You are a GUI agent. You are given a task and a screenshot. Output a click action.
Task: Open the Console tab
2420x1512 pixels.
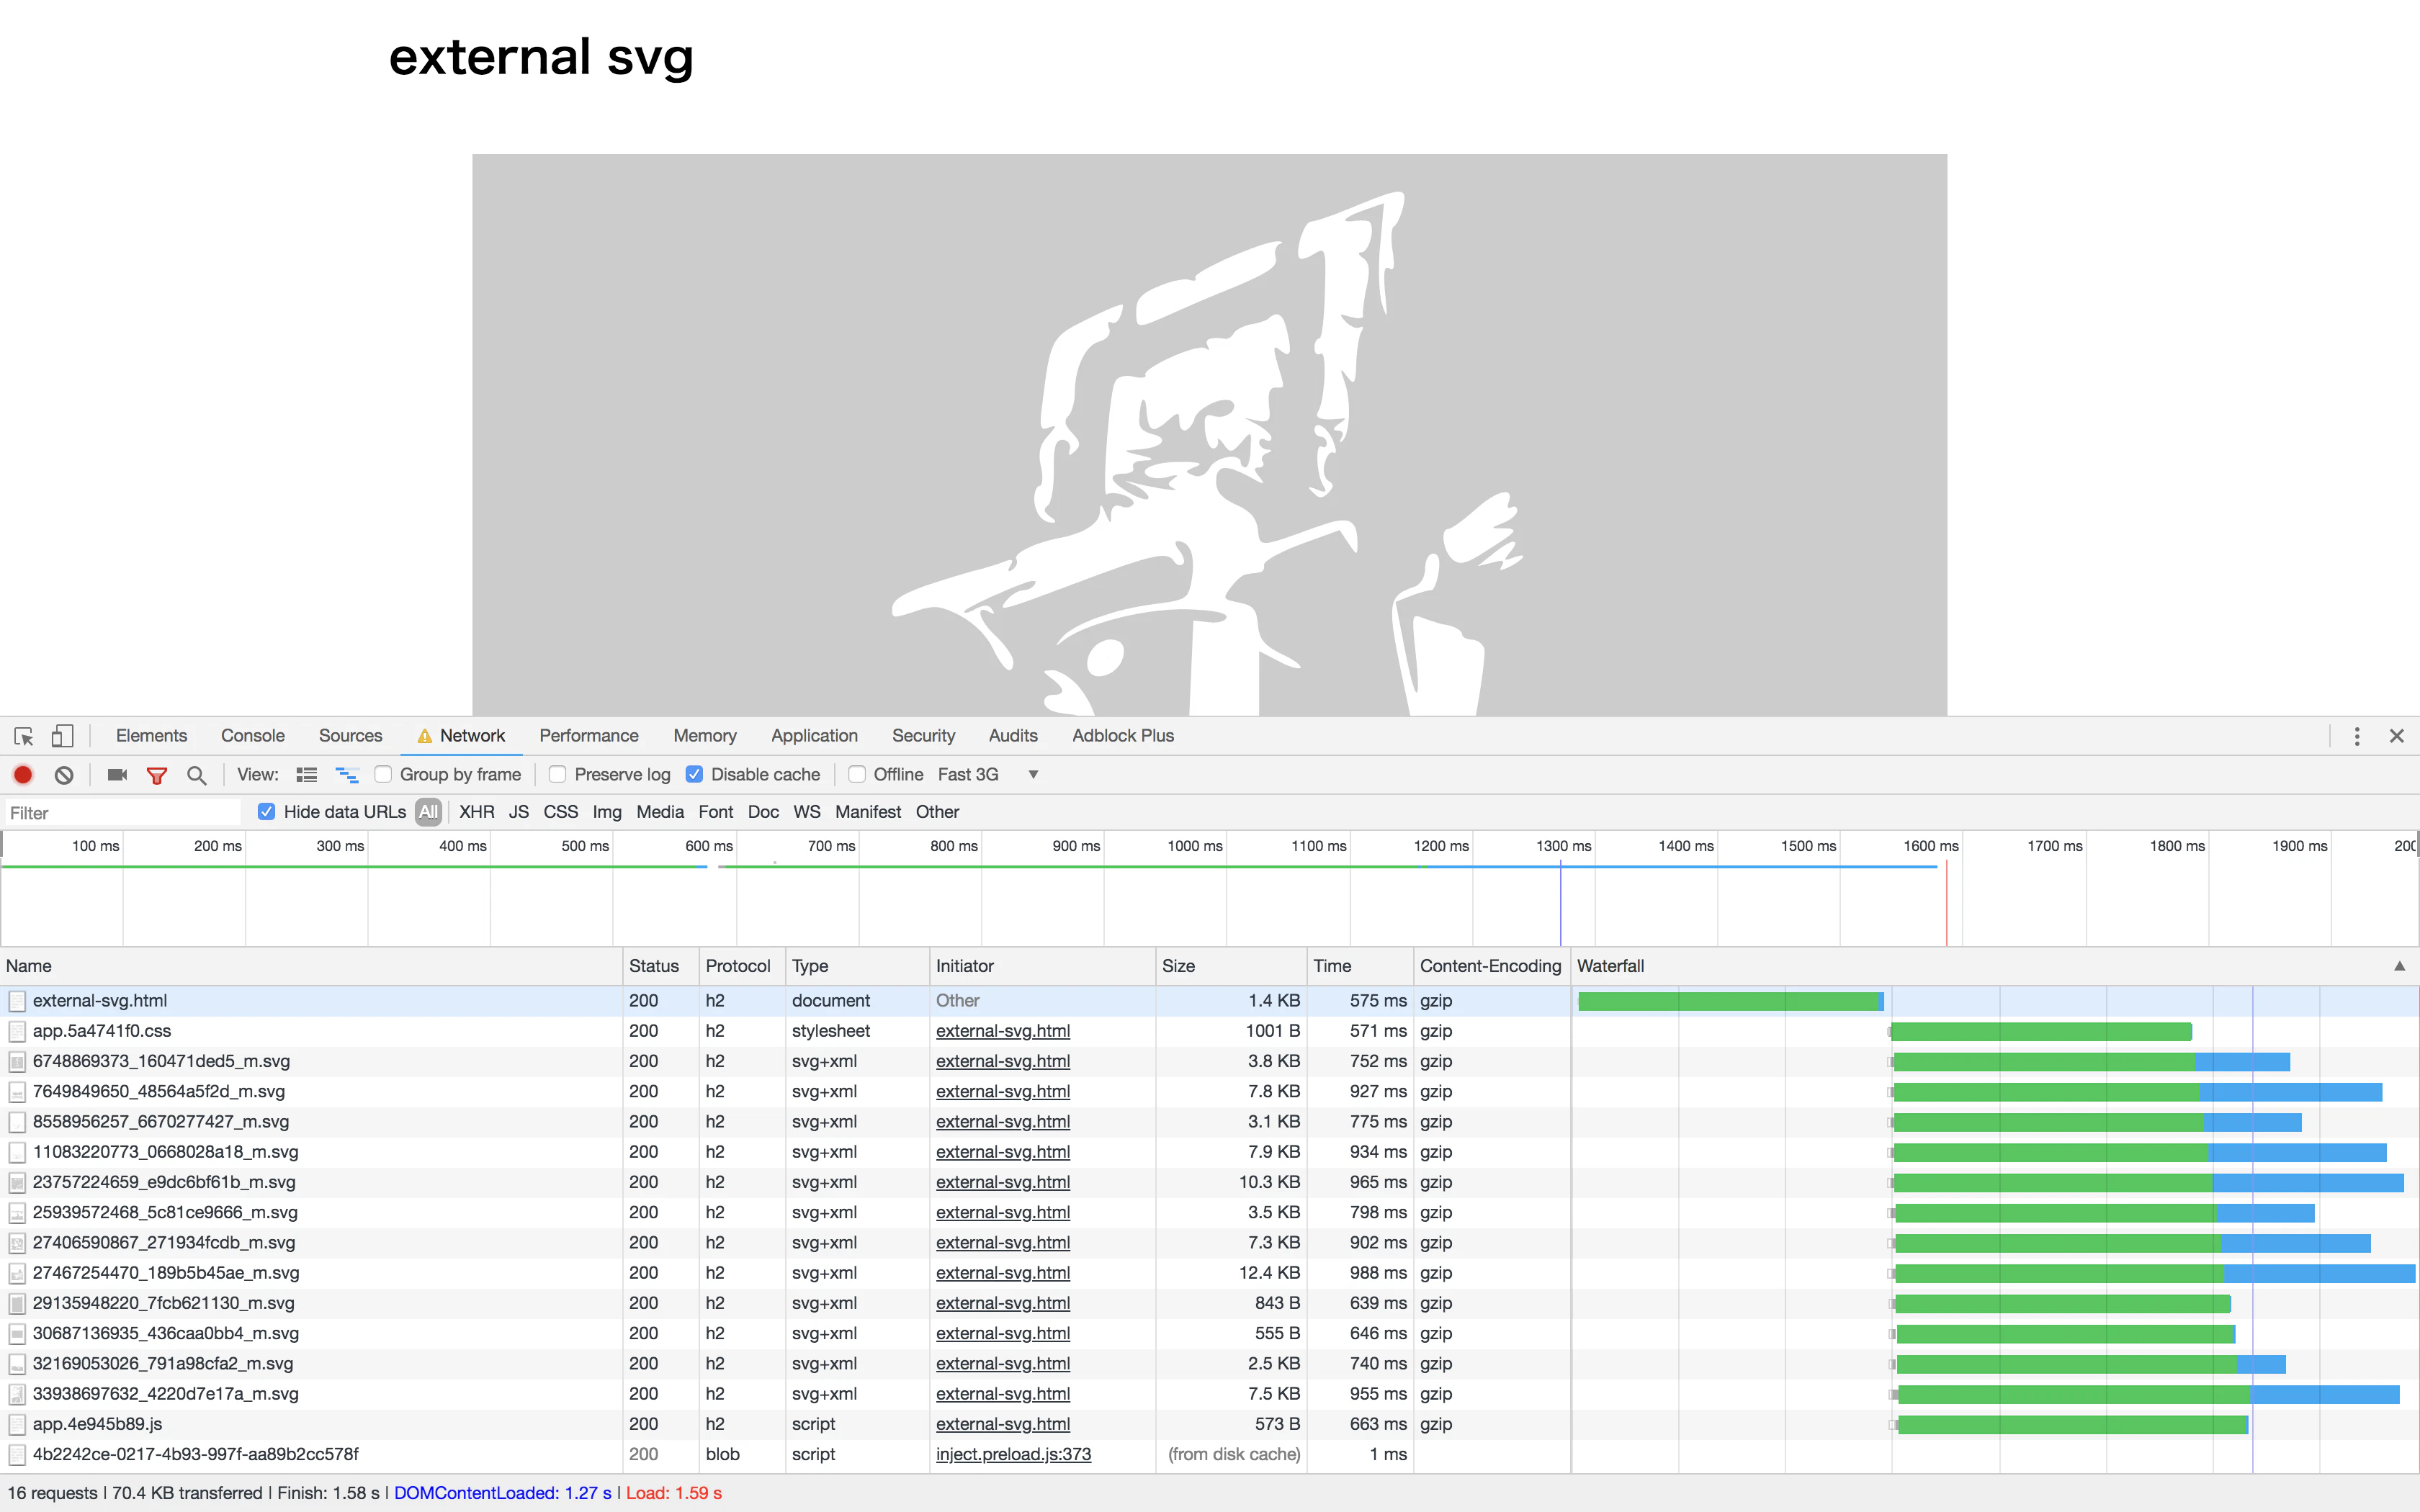point(253,736)
